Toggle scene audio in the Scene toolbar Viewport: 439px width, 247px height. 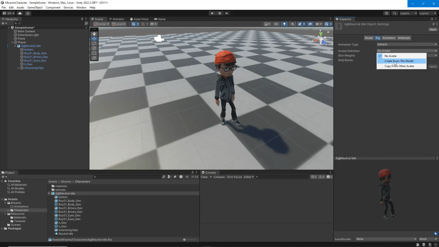click(x=293, y=24)
